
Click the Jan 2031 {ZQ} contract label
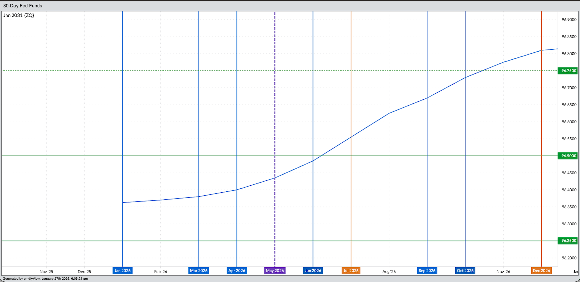click(19, 15)
